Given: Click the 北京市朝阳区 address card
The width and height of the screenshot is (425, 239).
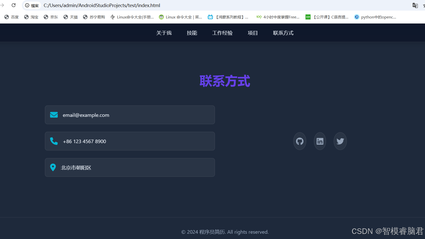Looking at the screenshot, I should 130,167.
